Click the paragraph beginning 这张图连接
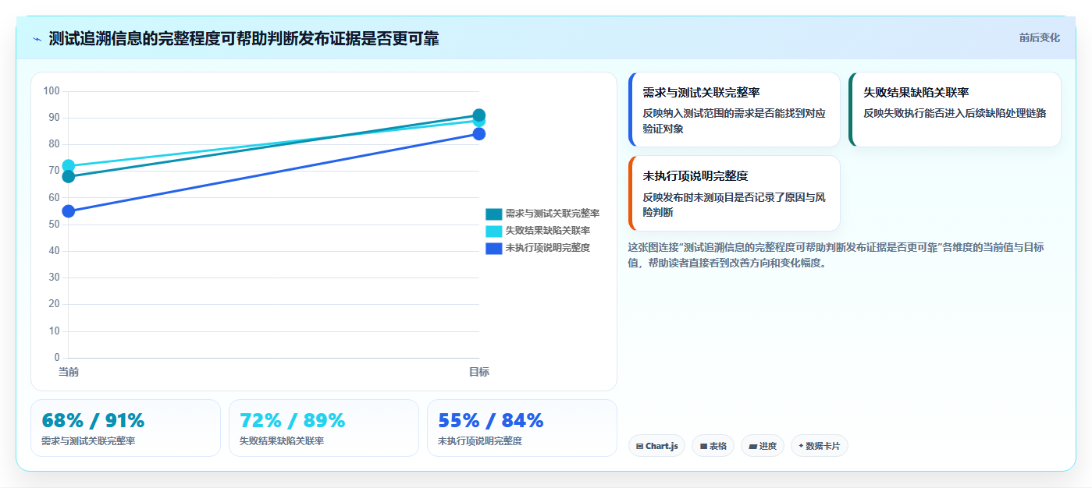 (x=836, y=255)
